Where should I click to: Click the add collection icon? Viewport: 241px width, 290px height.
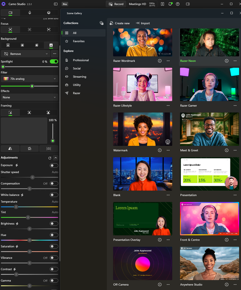click(102, 23)
